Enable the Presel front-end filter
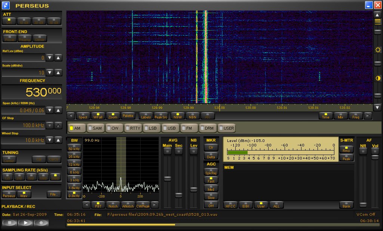This screenshot has width=383, height=231. coord(10,38)
